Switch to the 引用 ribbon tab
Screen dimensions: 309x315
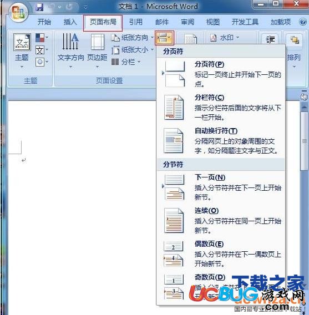coord(135,22)
